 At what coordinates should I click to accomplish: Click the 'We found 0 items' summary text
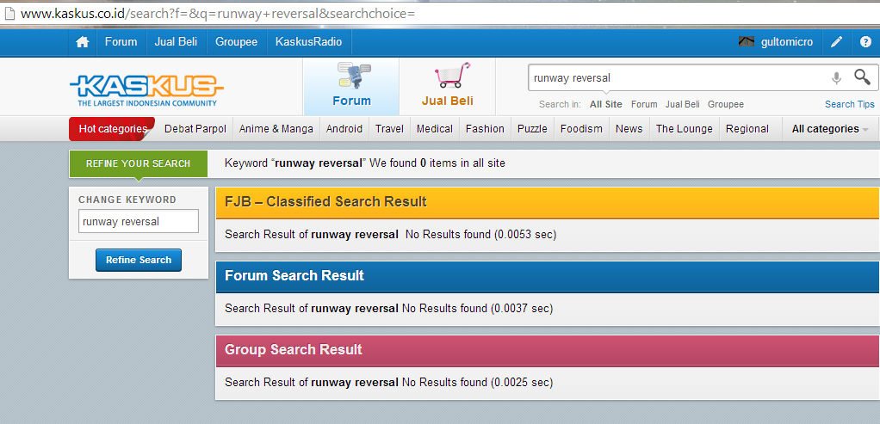click(436, 163)
